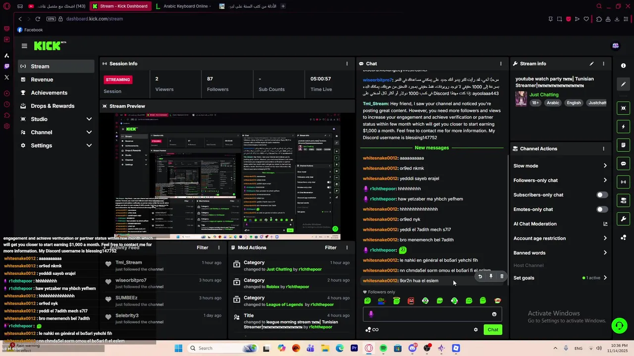Click the info icon in right toolbar
Screen dimensions: 634x356
(624, 66)
